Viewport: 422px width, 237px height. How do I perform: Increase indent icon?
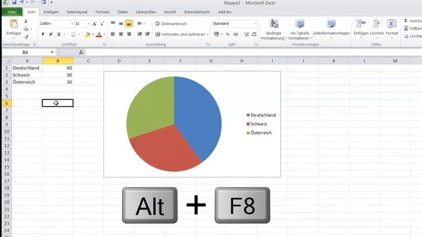pyautogui.click(x=148, y=34)
